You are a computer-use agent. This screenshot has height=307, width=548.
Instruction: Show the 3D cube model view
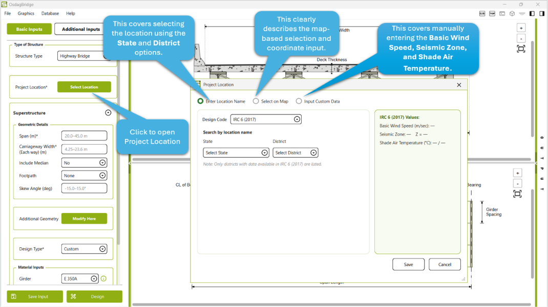(512, 14)
